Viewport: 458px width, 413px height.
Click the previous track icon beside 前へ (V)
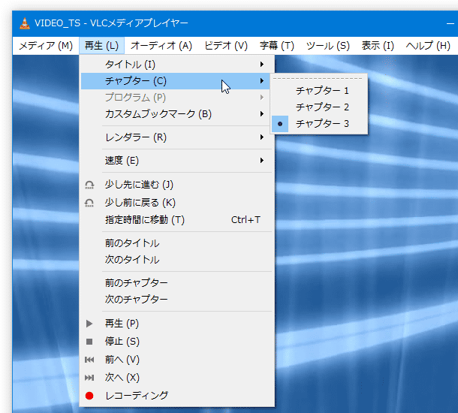[89, 360]
